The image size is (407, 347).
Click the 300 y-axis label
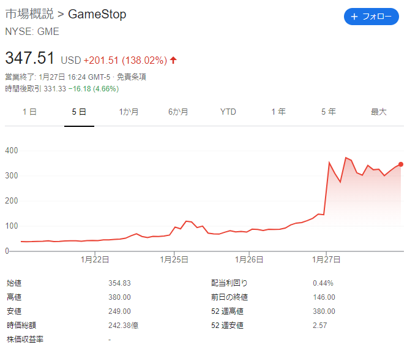pyautogui.click(x=12, y=176)
